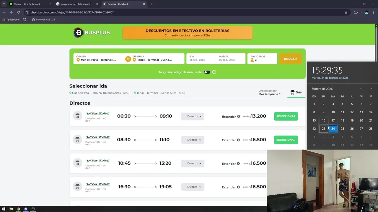378x212 pixels.
Task: Open the tab grid icon in bookmarks bar
Action: pos(25,19)
